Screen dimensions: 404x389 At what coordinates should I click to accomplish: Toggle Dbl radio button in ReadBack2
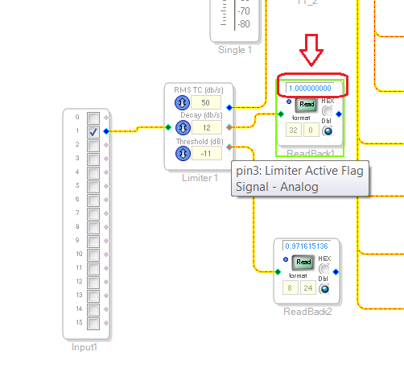click(324, 289)
